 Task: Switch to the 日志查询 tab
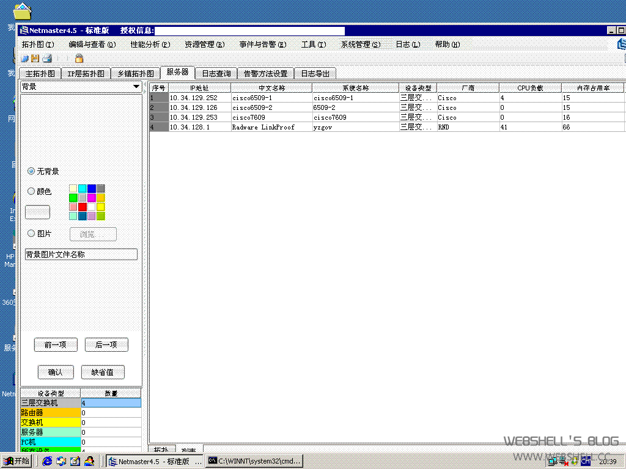point(216,73)
